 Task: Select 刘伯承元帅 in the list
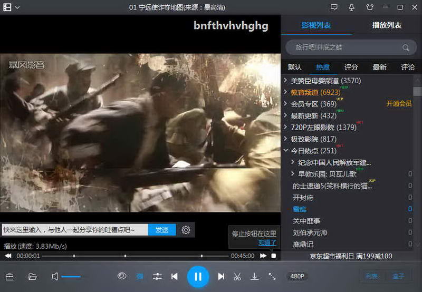[x=310, y=232]
